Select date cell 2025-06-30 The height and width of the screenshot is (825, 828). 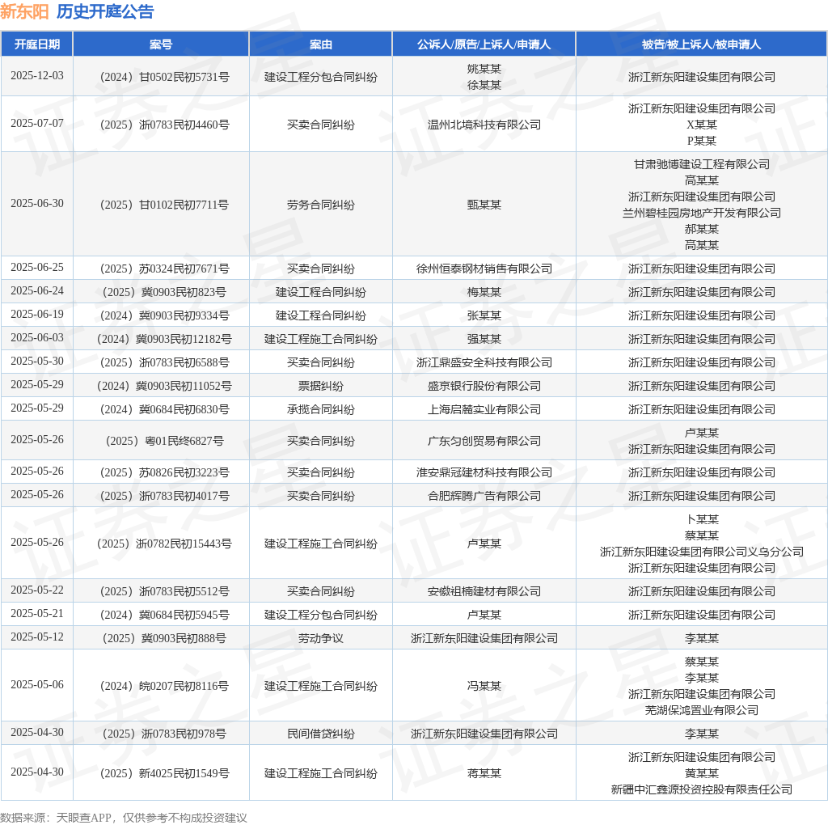[37, 203]
